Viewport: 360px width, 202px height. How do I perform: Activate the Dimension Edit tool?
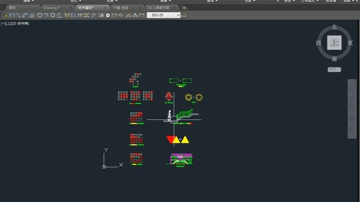click(129, 15)
